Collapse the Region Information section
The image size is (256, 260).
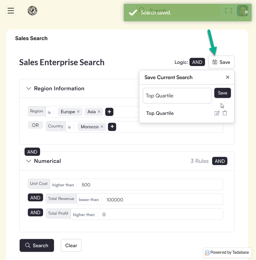point(29,88)
